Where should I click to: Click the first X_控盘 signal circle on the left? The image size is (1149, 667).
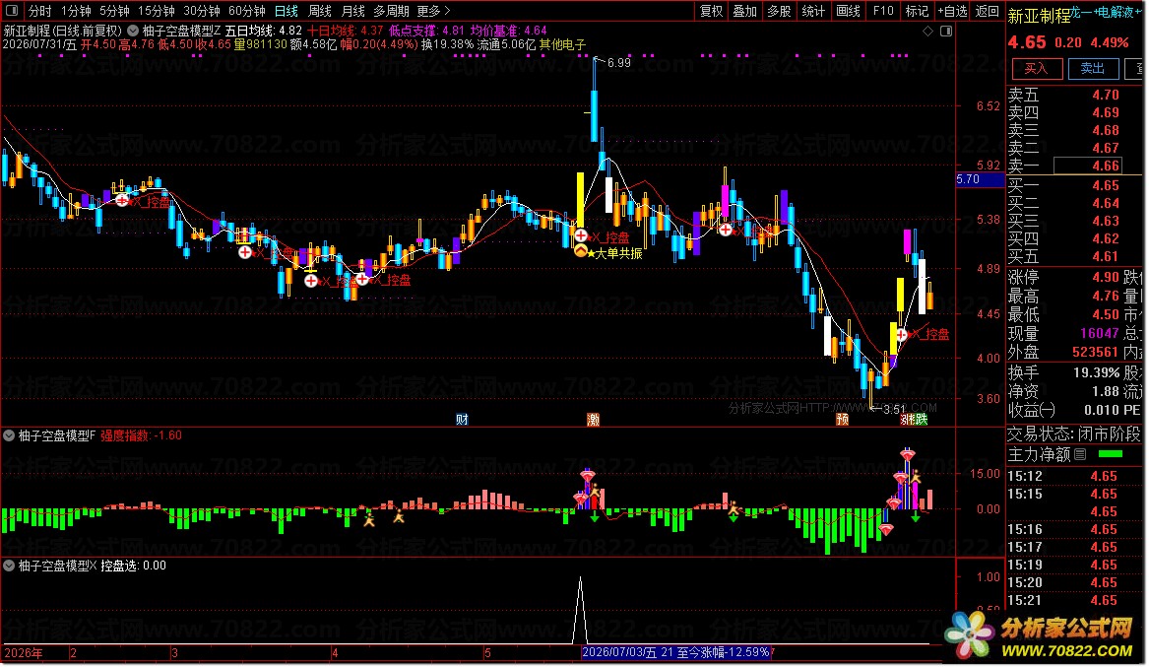pyautogui.click(x=122, y=200)
